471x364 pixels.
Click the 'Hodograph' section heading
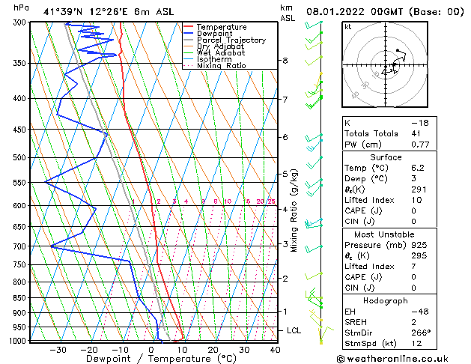[x=386, y=301]
